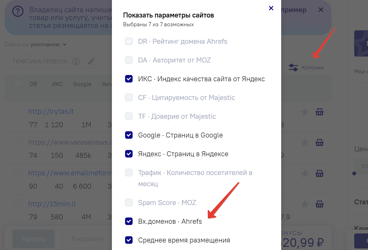Click the star icon for lrytas.lt
Viewport: 368px width, 250px height.
click(x=305, y=112)
